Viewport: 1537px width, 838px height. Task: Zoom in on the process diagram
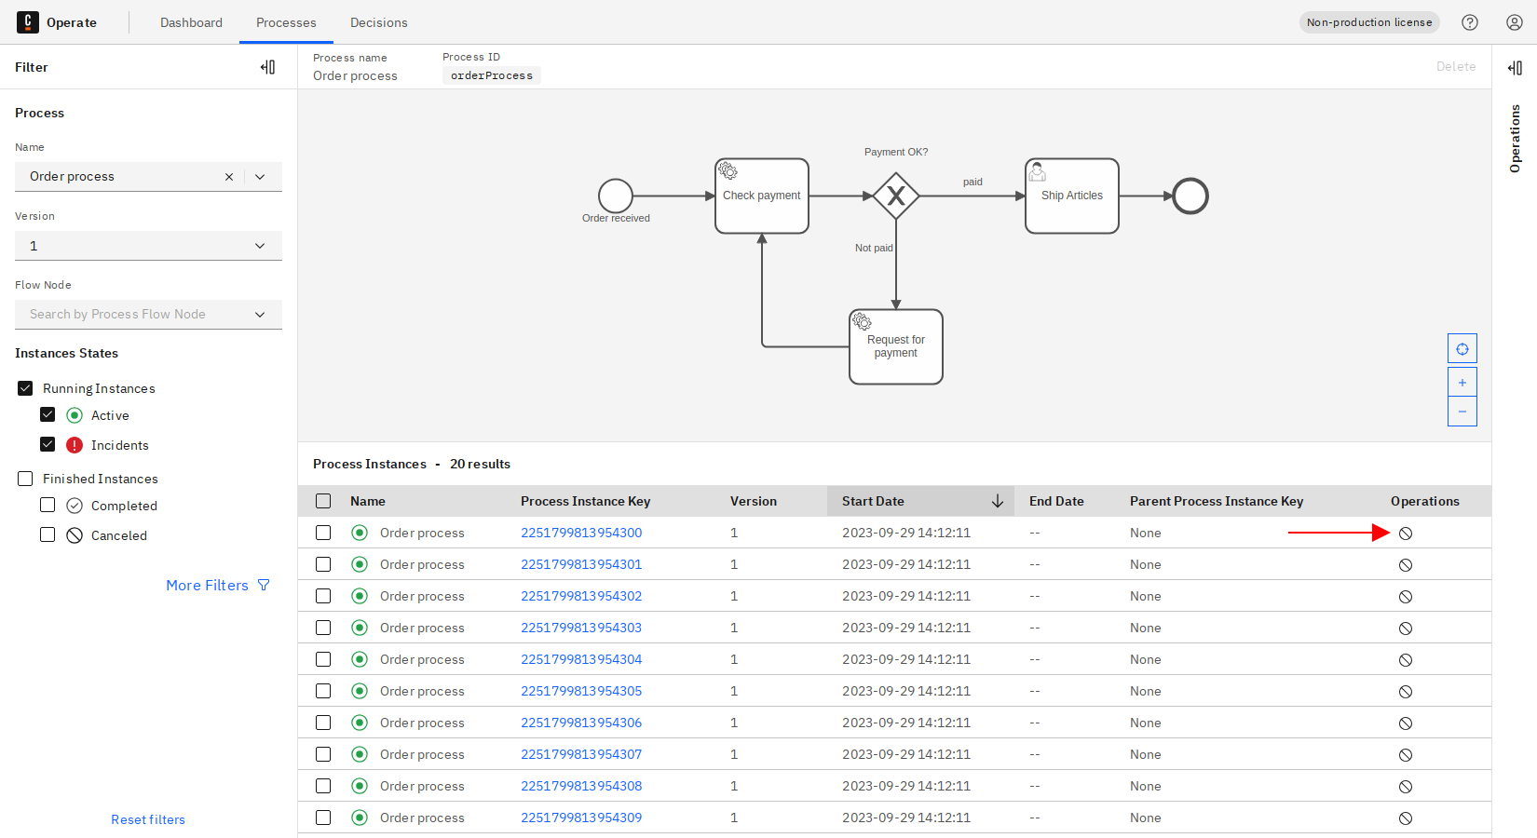point(1462,381)
